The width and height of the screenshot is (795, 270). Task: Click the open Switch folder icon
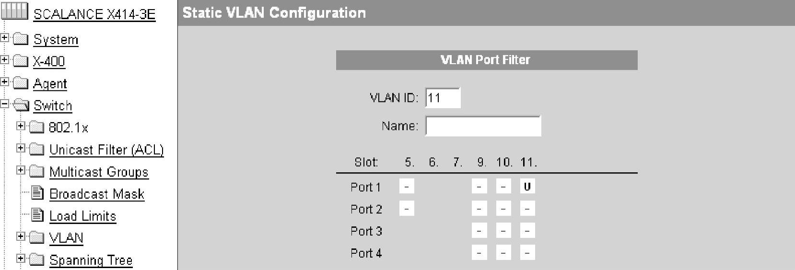pyautogui.click(x=21, y=105)
